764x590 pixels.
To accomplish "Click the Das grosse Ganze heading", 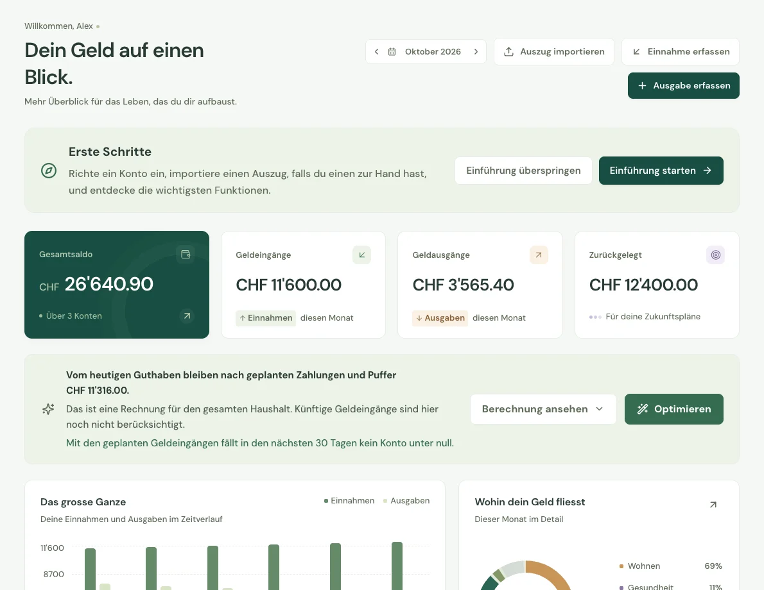I will 83,502.
